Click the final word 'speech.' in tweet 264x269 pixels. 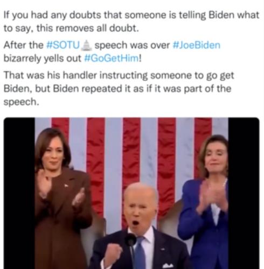coord(21,102)
